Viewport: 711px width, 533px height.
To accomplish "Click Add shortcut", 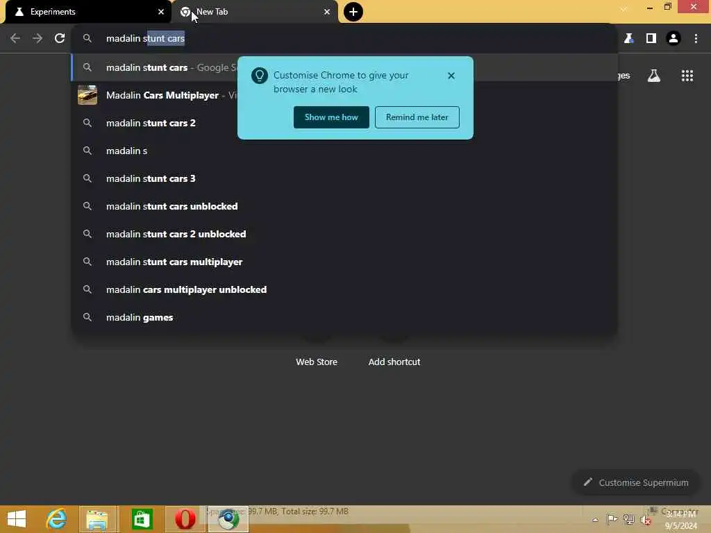I will click(x=394, y=362).
